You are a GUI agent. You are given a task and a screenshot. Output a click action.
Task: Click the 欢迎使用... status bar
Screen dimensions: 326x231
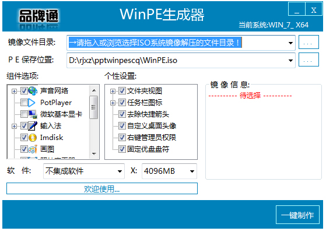click(102, 188)
